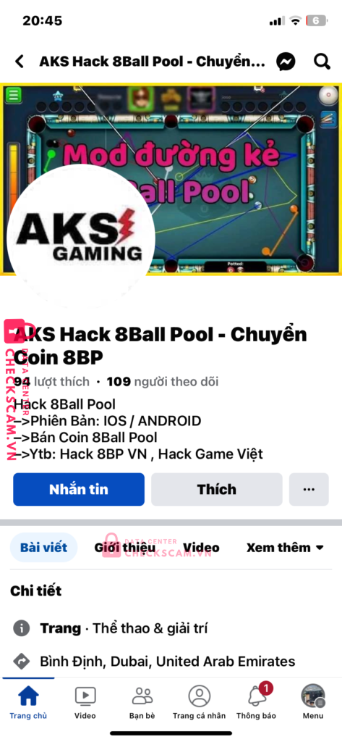The width and height of the screenshot is (342, 742).
Task: Click the location arrow icon beside Bình Định
Action: (21, 661)
